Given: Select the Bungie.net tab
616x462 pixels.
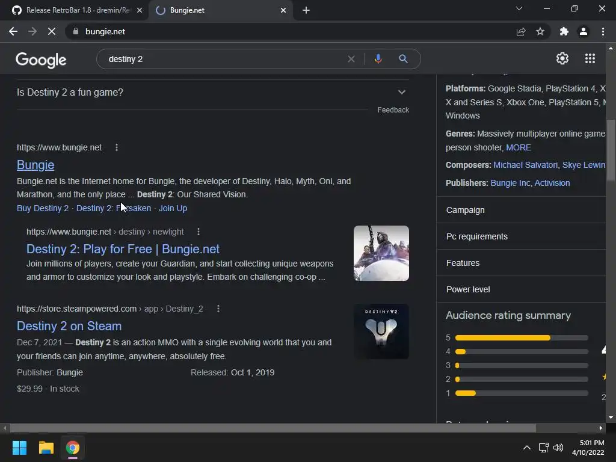Looking at the screenshot, I should [220, 10].
